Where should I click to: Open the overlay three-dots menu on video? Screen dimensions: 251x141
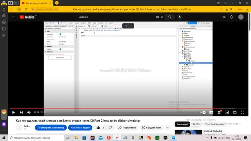[131, 26]
